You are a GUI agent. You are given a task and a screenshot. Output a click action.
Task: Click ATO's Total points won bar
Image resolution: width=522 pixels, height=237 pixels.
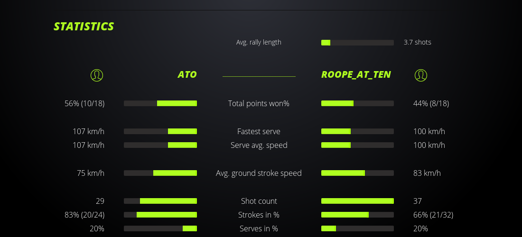click(160, 103)
